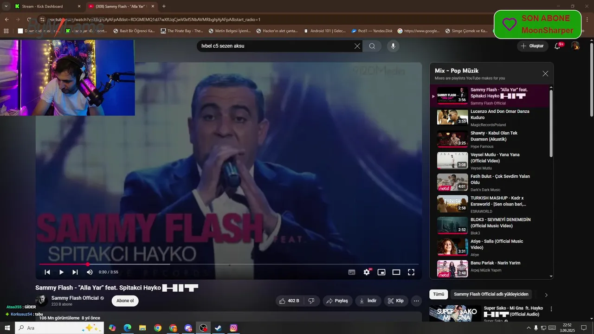Play the paused Sammy Flash video
Image resolution: width=594 pixels, height=334 pixels.
(61, 272)
